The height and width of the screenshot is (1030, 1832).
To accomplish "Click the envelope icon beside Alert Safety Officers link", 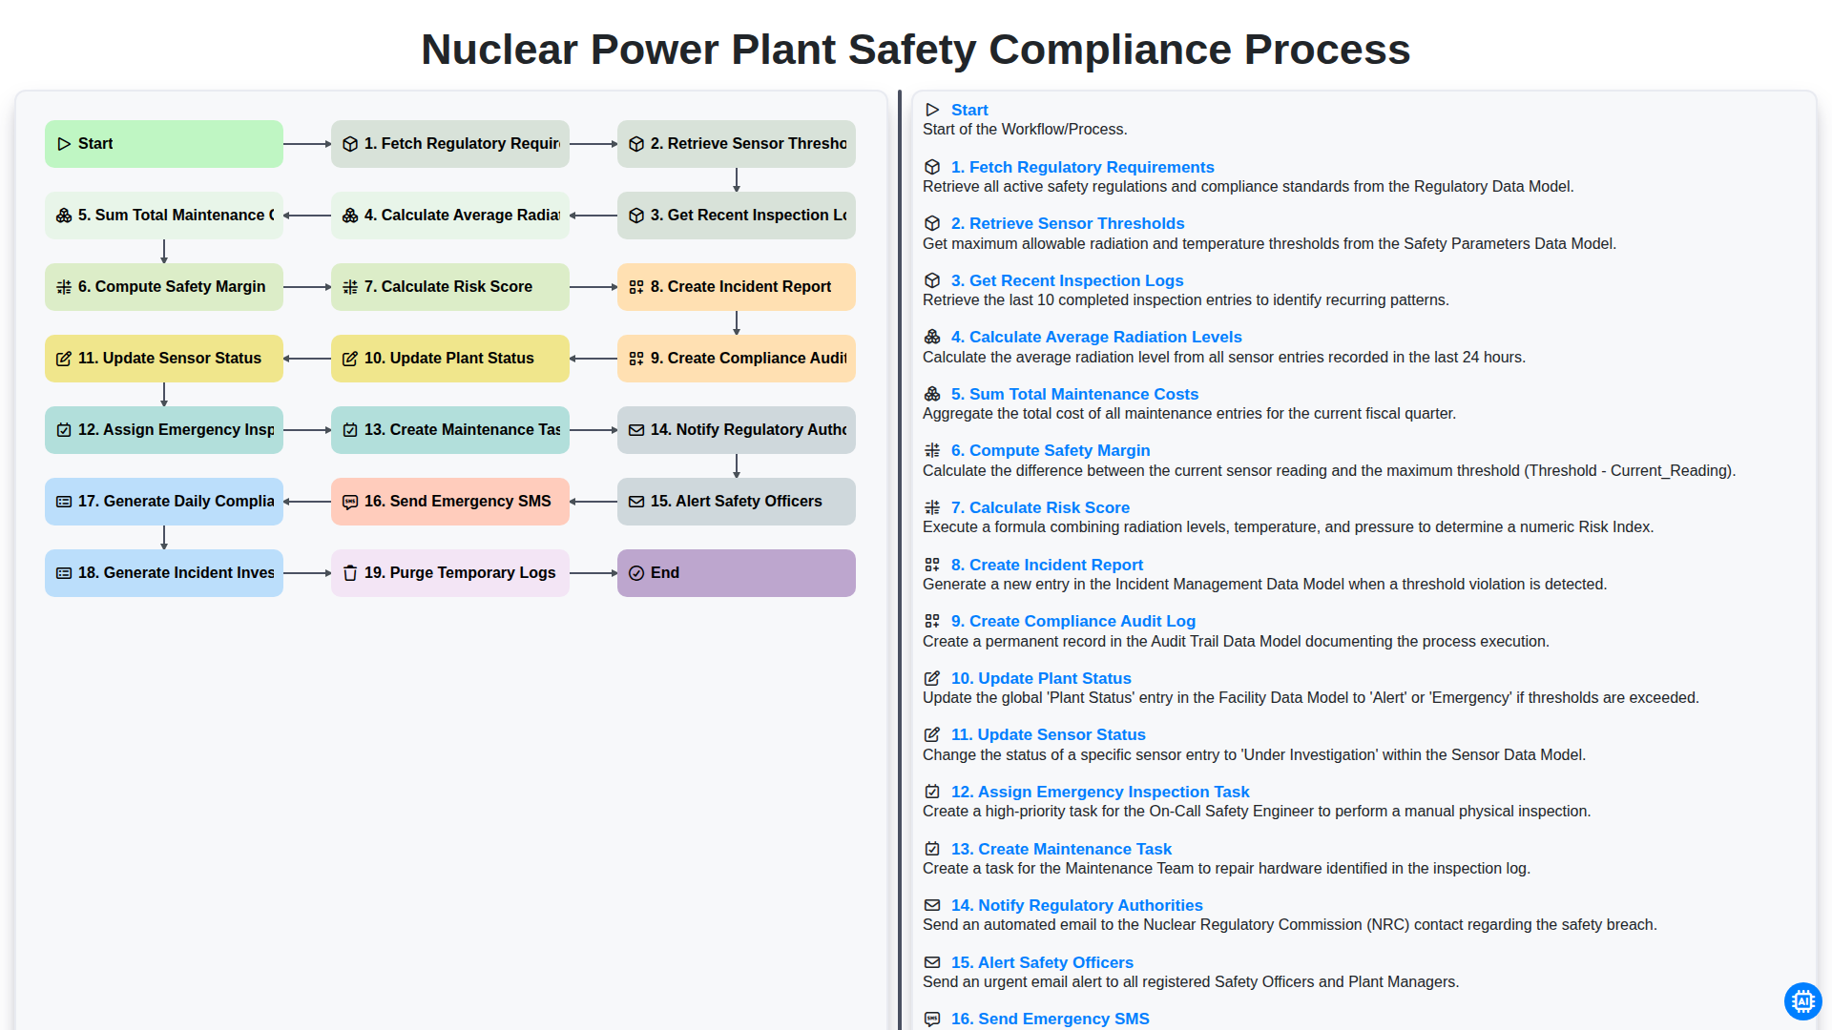I will point(932,962).
